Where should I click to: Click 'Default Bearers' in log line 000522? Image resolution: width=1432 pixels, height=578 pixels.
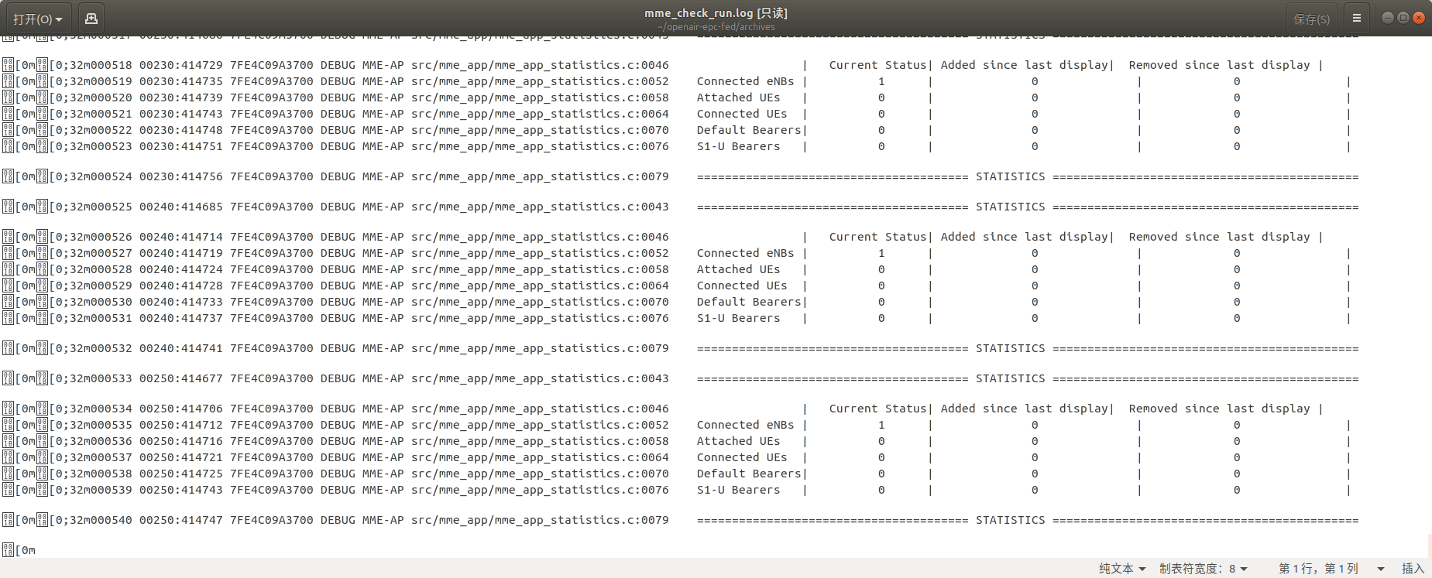pos(748,130)
